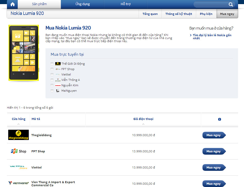244x187 pixels.
Task: Go to the home icon in navigation bar
Action: 12,4
